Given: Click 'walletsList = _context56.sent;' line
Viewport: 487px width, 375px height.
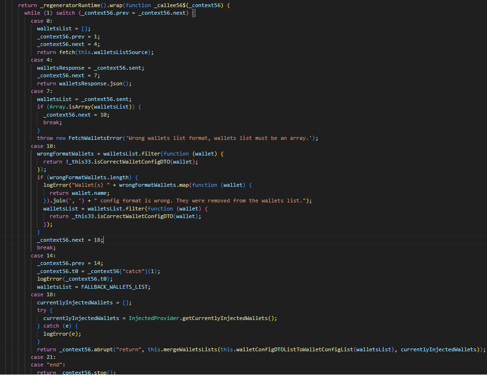Looking at the screenshot, I should (84, 99).
